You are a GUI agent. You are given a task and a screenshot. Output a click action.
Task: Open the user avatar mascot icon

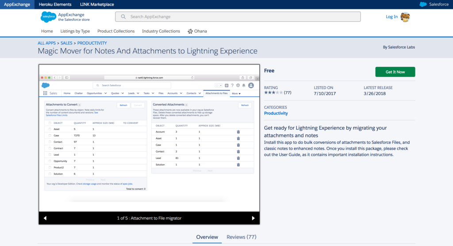click(405, 17)
